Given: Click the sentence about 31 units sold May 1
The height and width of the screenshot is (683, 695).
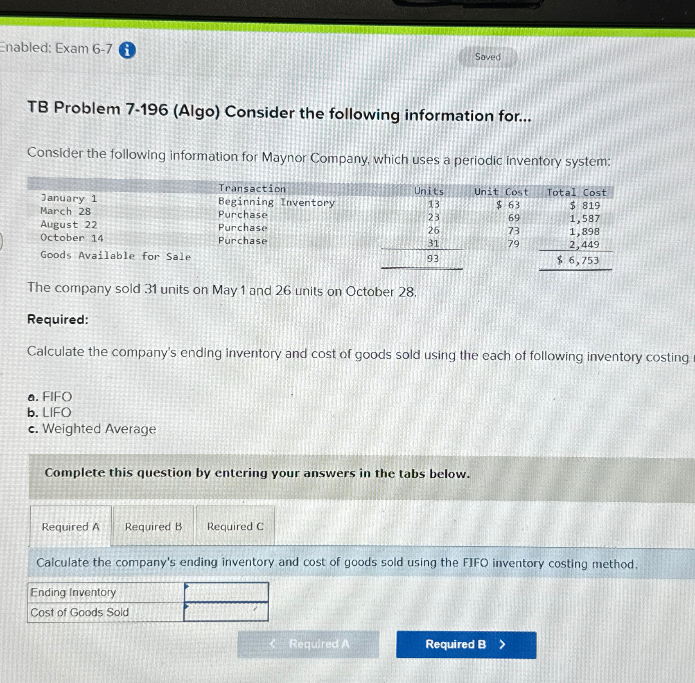Looking at the screenshot, I should point(222,290).
